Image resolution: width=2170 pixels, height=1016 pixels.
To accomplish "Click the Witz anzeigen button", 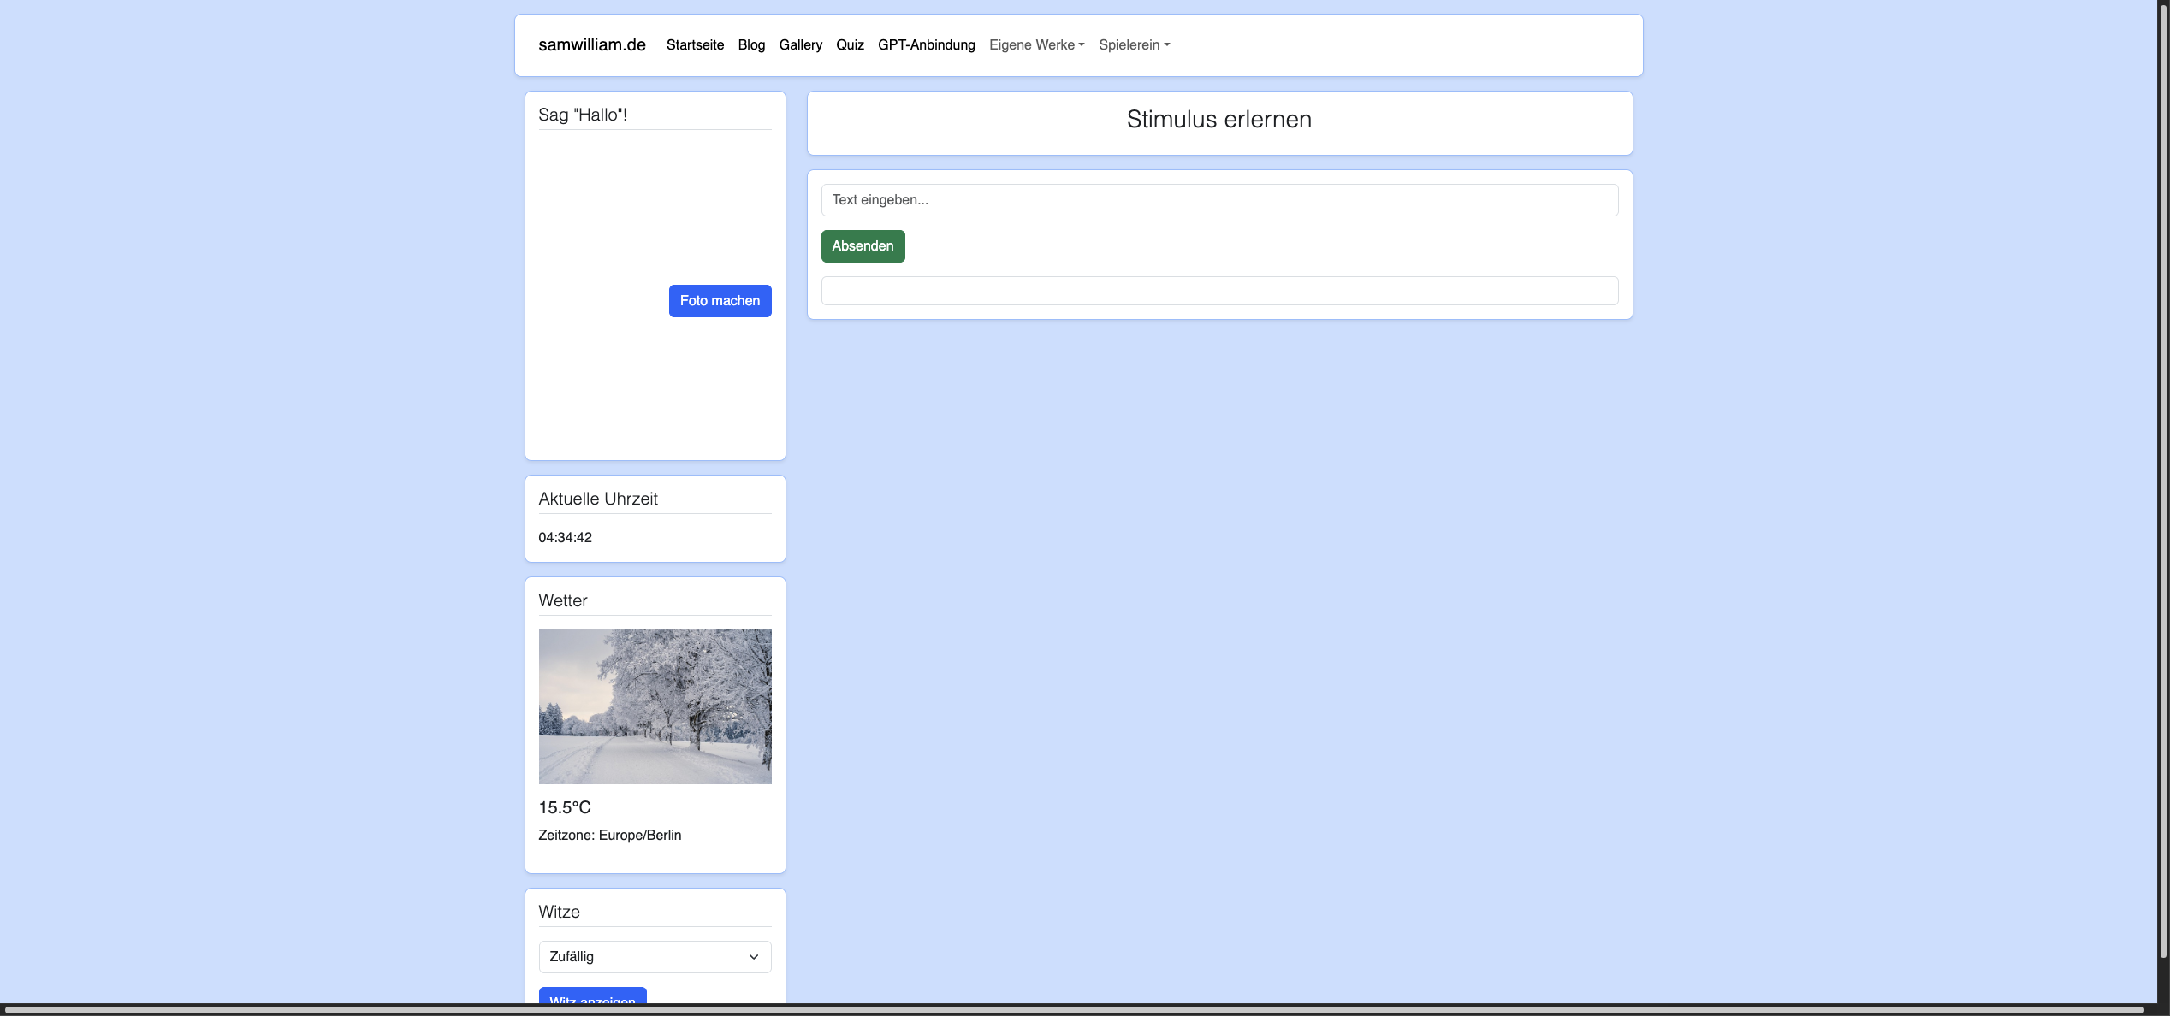I will [x=592, y=997].
